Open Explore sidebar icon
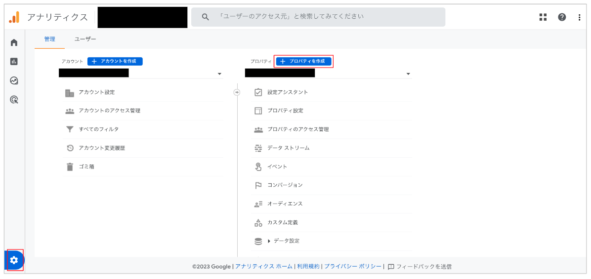 [14, 80]
